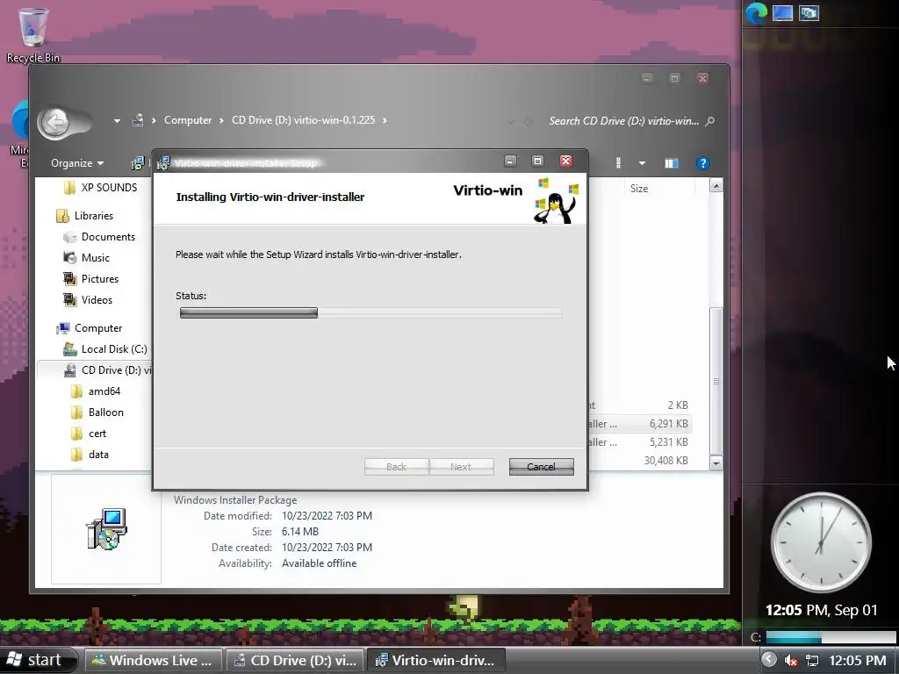Click the installer progress bar under Status
The image size is (899, 674).
pos(370,313)
